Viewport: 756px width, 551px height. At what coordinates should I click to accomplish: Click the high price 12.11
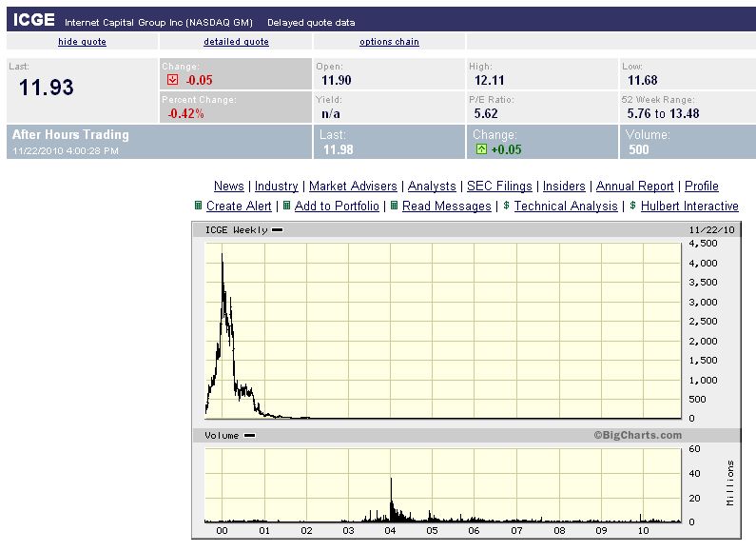489,80
